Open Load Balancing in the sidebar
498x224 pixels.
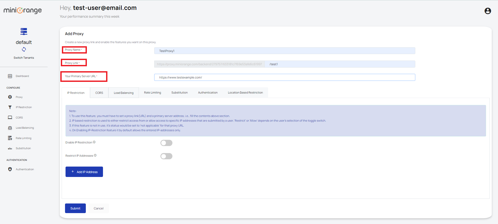(x=25, y=128)
